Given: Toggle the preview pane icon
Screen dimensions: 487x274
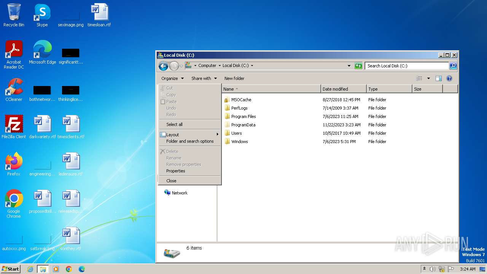Looking at the screenshot, I should pyautogui.click(x=439, y=78).
